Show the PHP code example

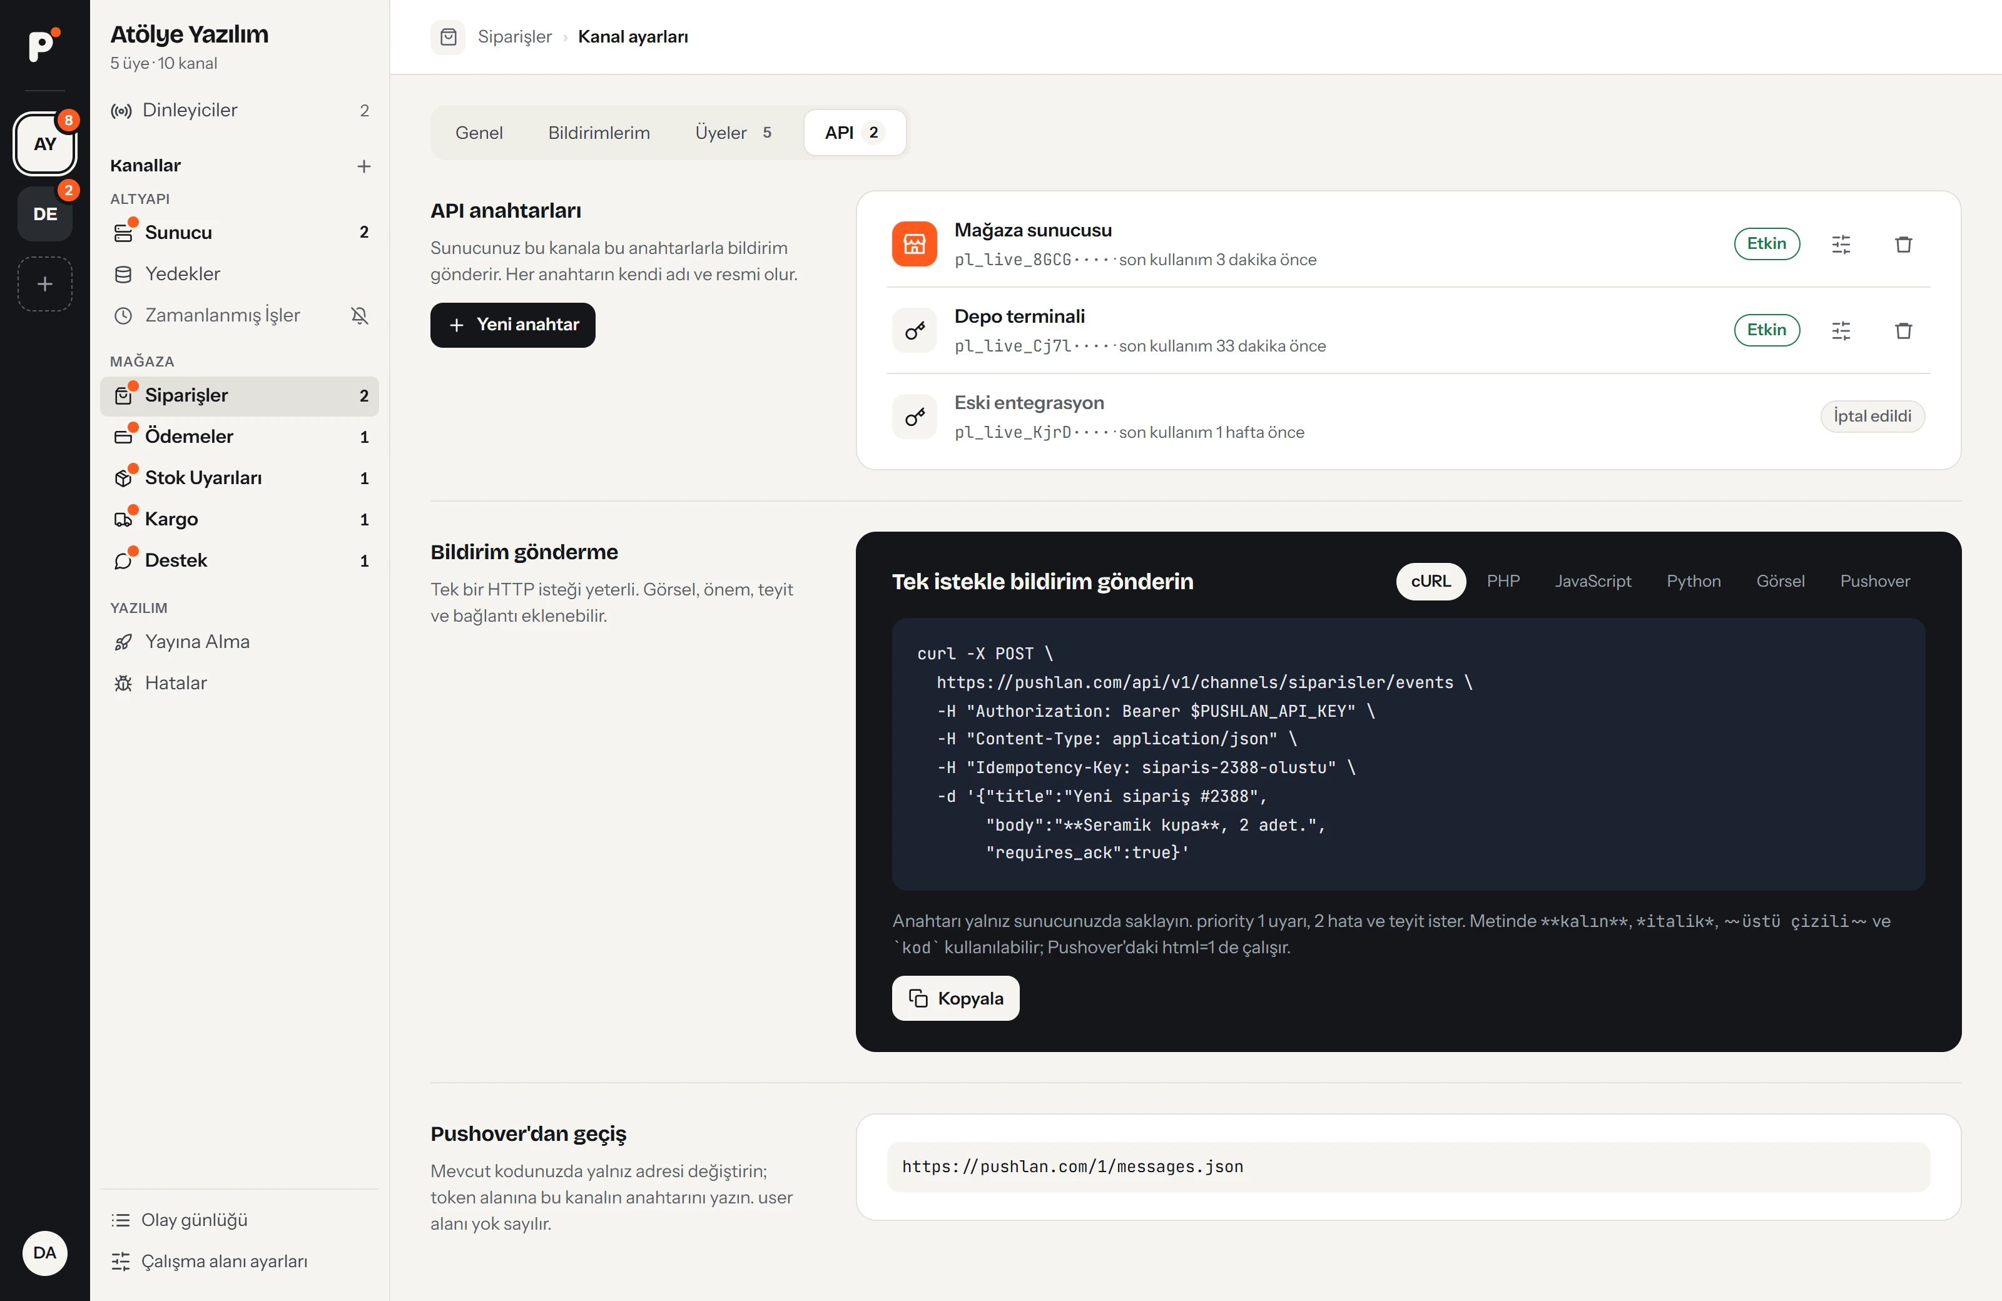click(1502, 581)
